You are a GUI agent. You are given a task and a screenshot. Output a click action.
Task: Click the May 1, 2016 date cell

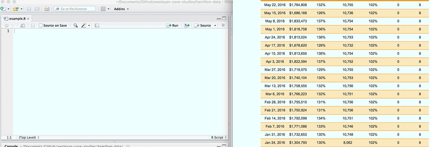(275, 29)
